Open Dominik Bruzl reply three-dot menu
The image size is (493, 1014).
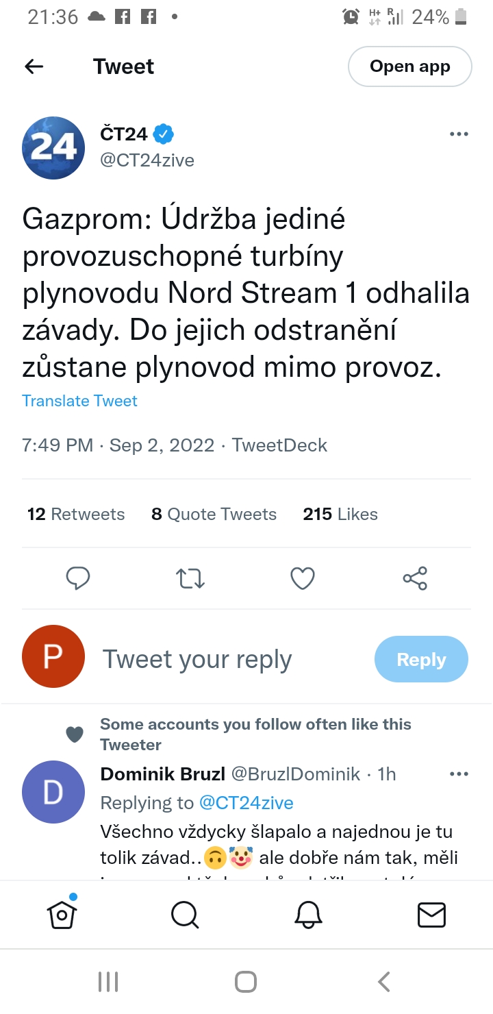pyautogui.click(x=459, y=774)
